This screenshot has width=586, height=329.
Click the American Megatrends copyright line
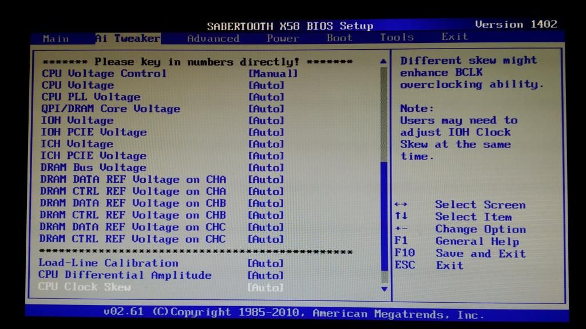294,313
